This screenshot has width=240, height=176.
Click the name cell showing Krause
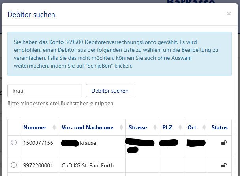coord(88,143)
